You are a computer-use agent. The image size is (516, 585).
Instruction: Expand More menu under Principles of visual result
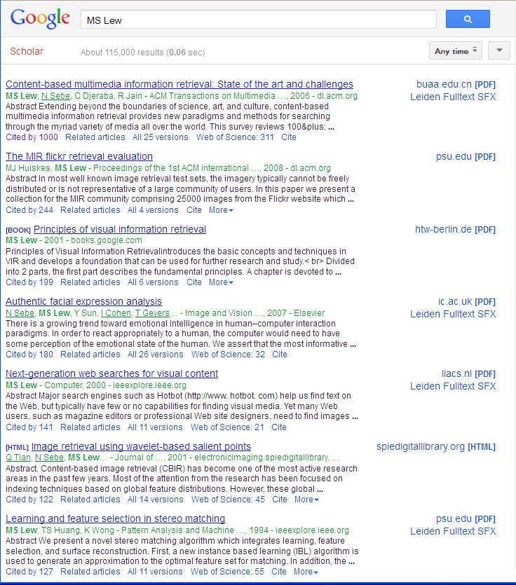221,282
